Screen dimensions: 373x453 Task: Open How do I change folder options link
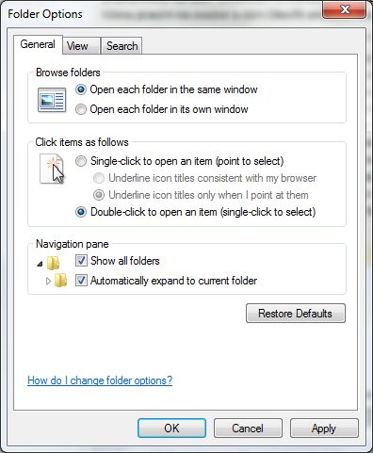tap(100, 380)
